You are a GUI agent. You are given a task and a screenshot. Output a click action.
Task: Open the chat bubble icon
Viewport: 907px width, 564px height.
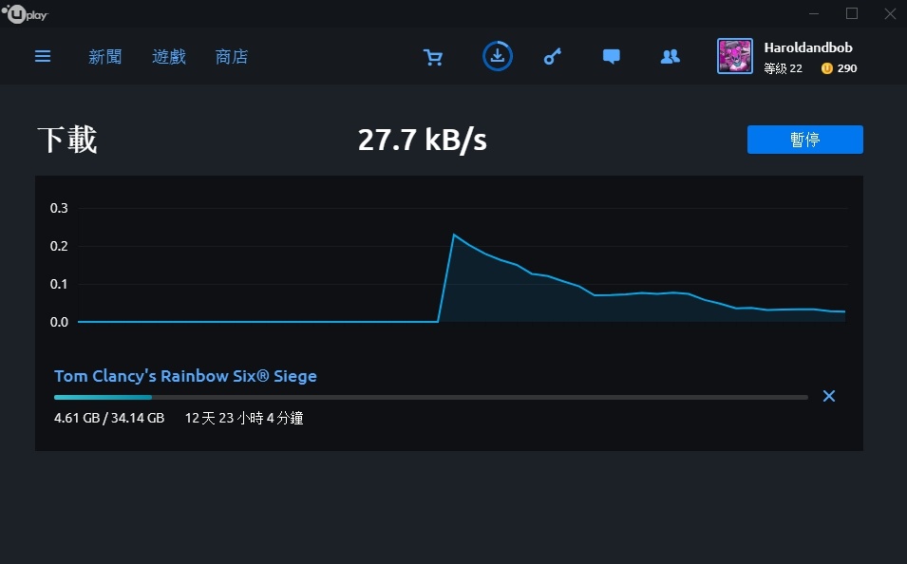(x=612, y=56)
